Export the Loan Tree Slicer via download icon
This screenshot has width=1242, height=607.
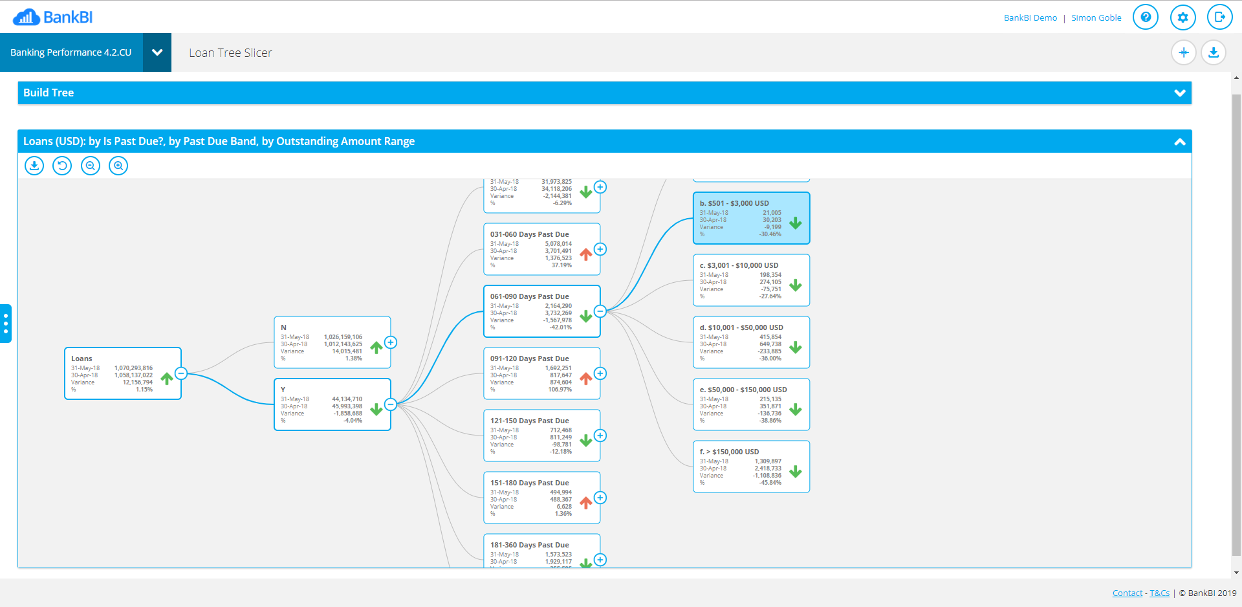click(1214, 52)
